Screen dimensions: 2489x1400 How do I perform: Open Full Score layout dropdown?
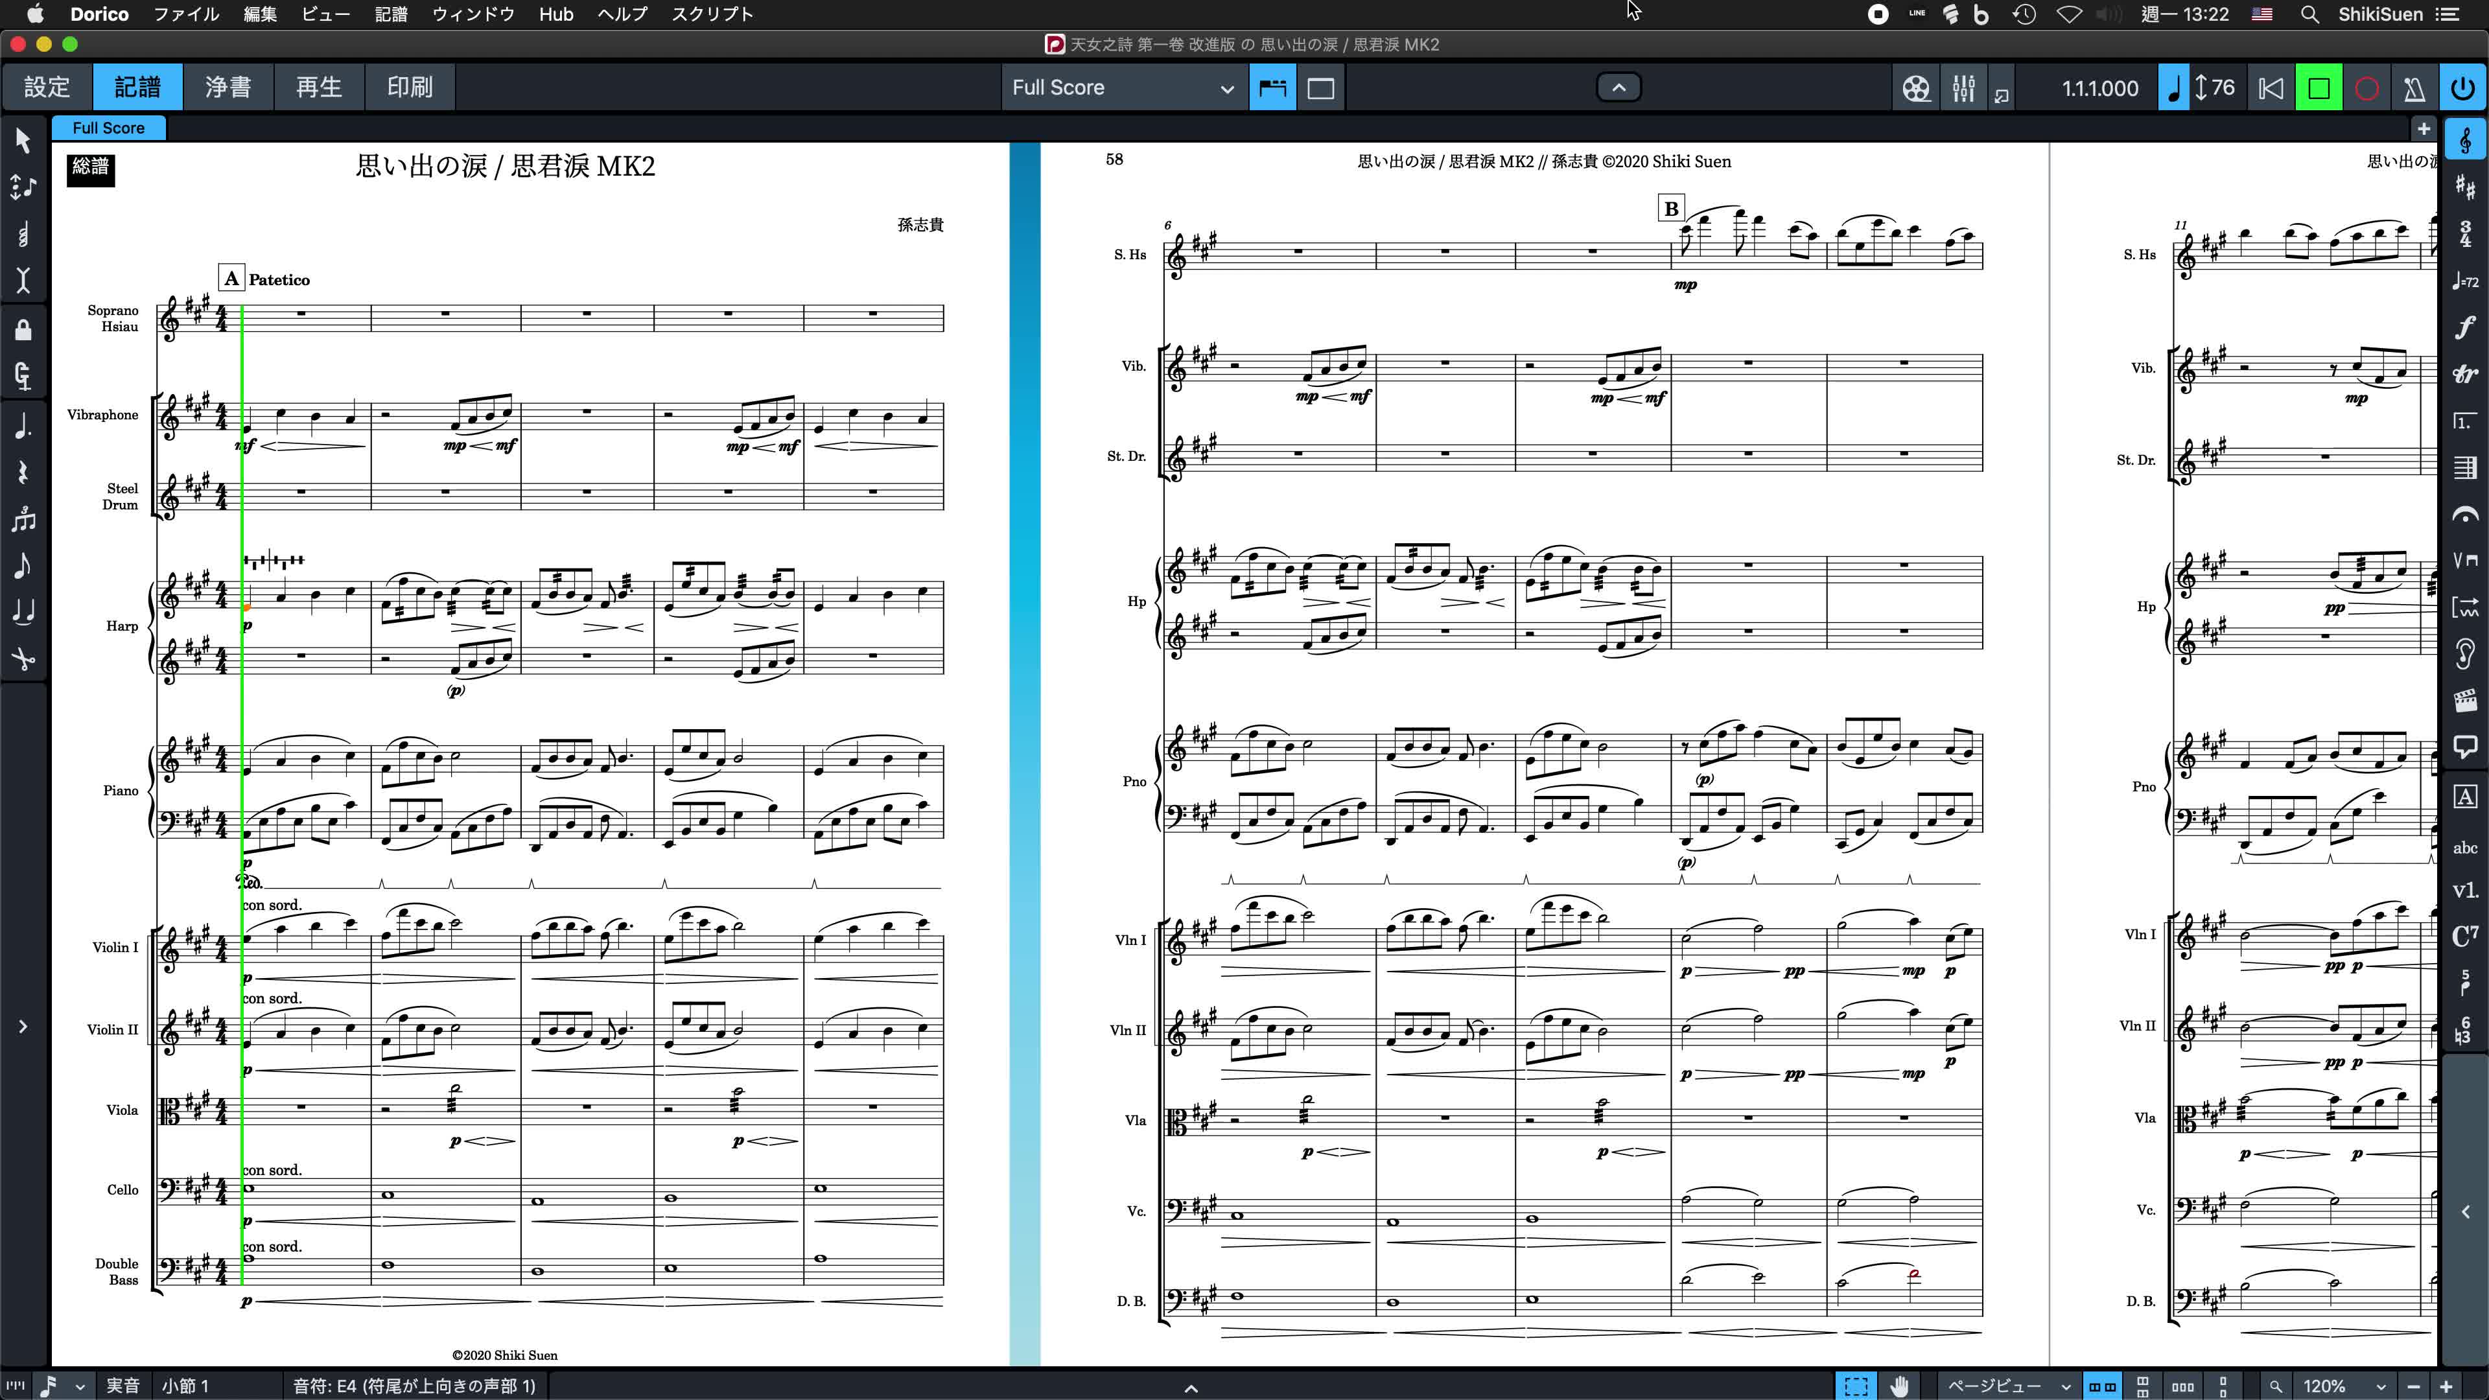(1124, 88)
